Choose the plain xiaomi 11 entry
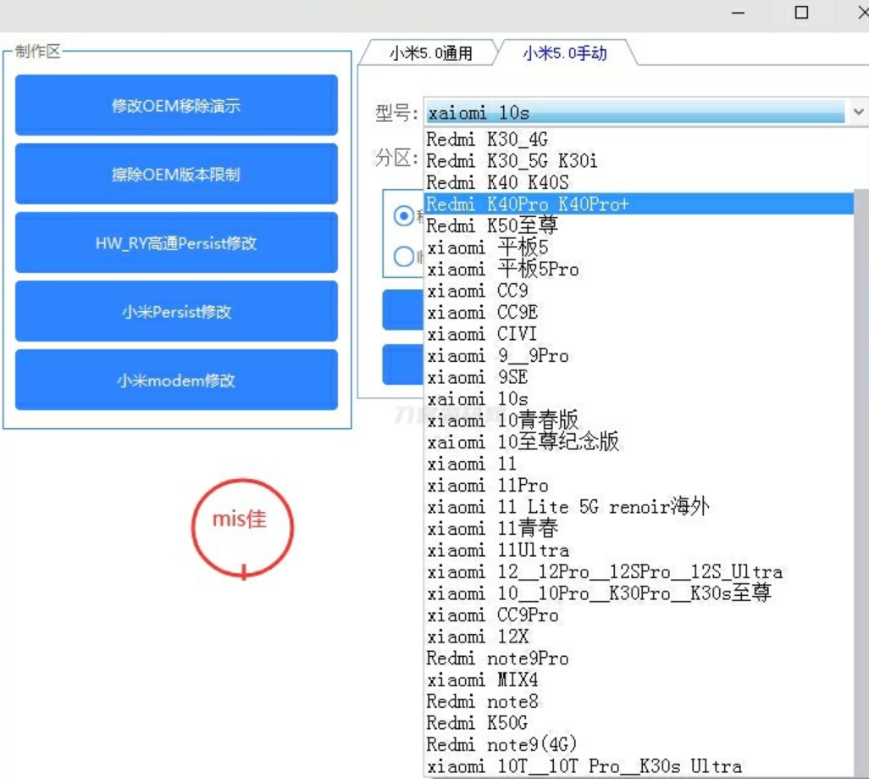 pyautogui.click(x=639, y=464)
